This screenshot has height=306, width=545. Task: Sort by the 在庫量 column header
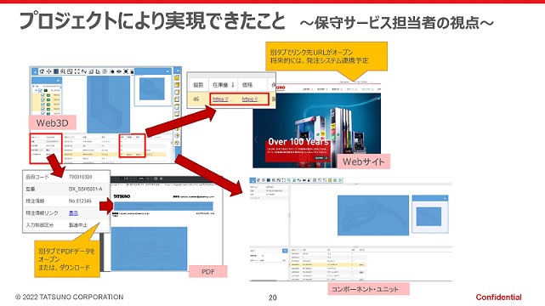click(223, 85)
